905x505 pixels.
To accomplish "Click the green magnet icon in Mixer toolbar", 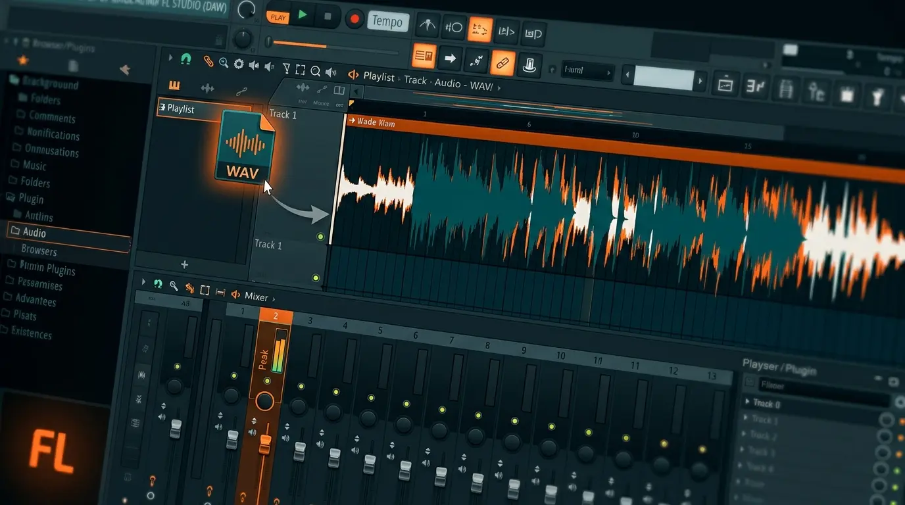I will (158, 284).
